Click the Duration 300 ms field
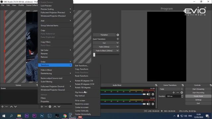 173,96
